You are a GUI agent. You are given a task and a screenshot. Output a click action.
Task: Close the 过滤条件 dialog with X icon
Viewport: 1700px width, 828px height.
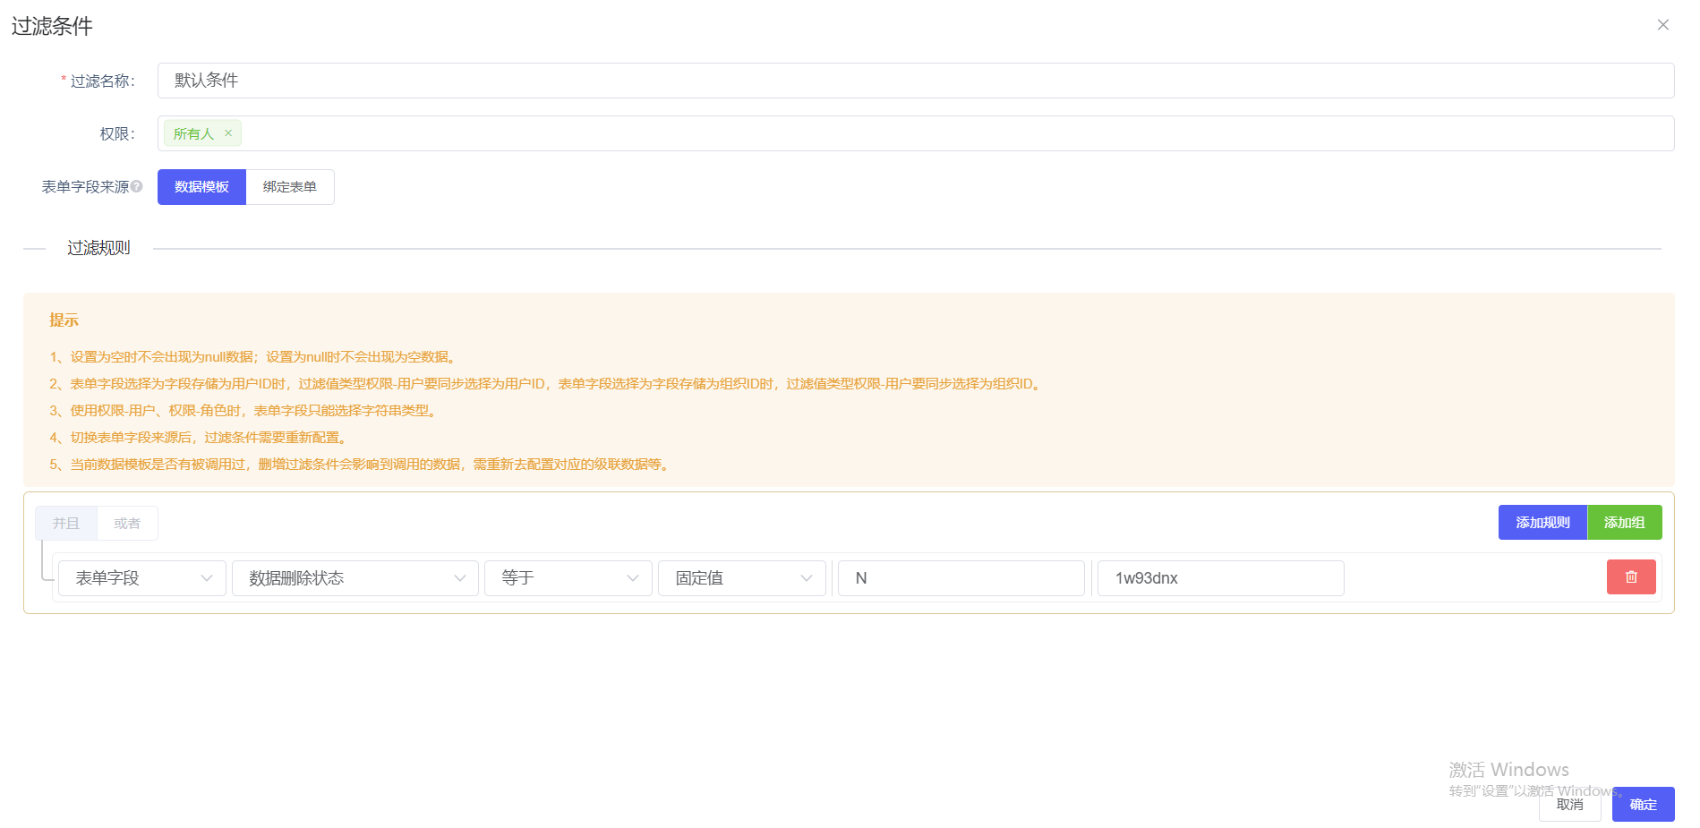pyautogui.click(x=1662, y=25)
